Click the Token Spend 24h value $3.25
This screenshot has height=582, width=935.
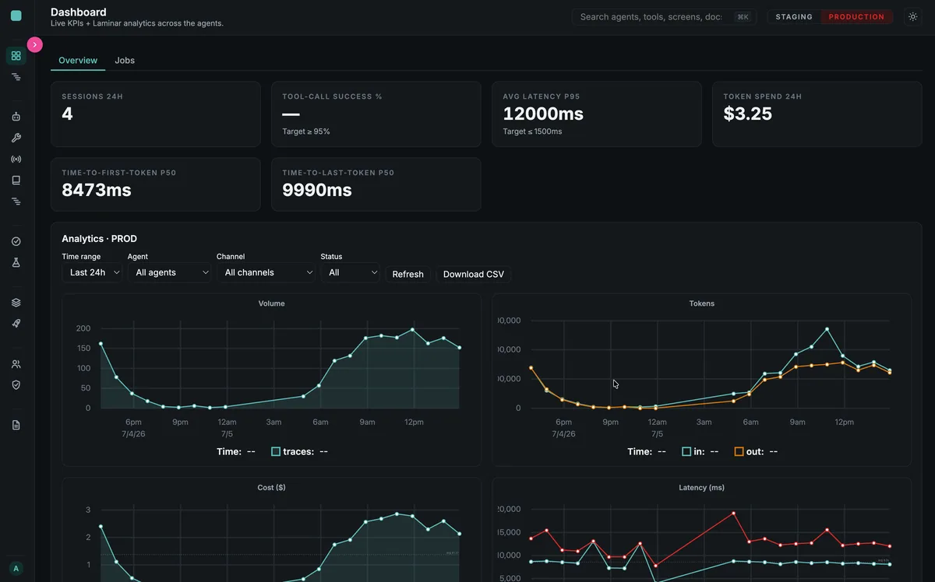click(748, 114)
